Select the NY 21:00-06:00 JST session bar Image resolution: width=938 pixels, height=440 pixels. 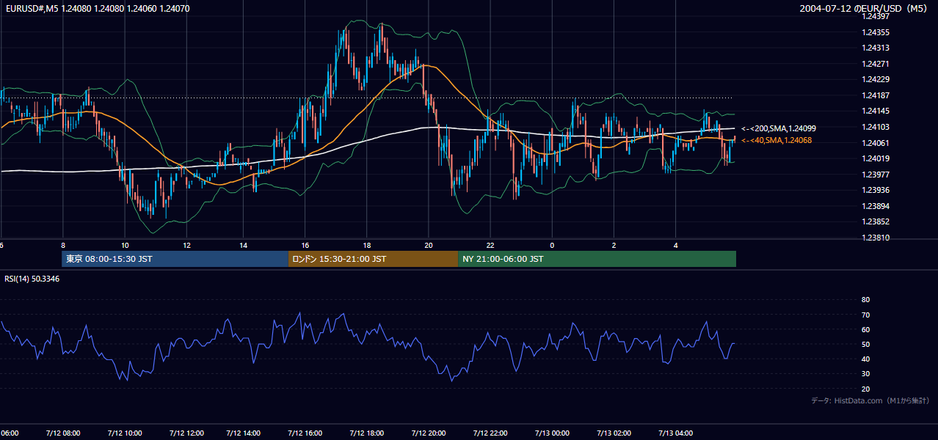(x=597, y=259)
